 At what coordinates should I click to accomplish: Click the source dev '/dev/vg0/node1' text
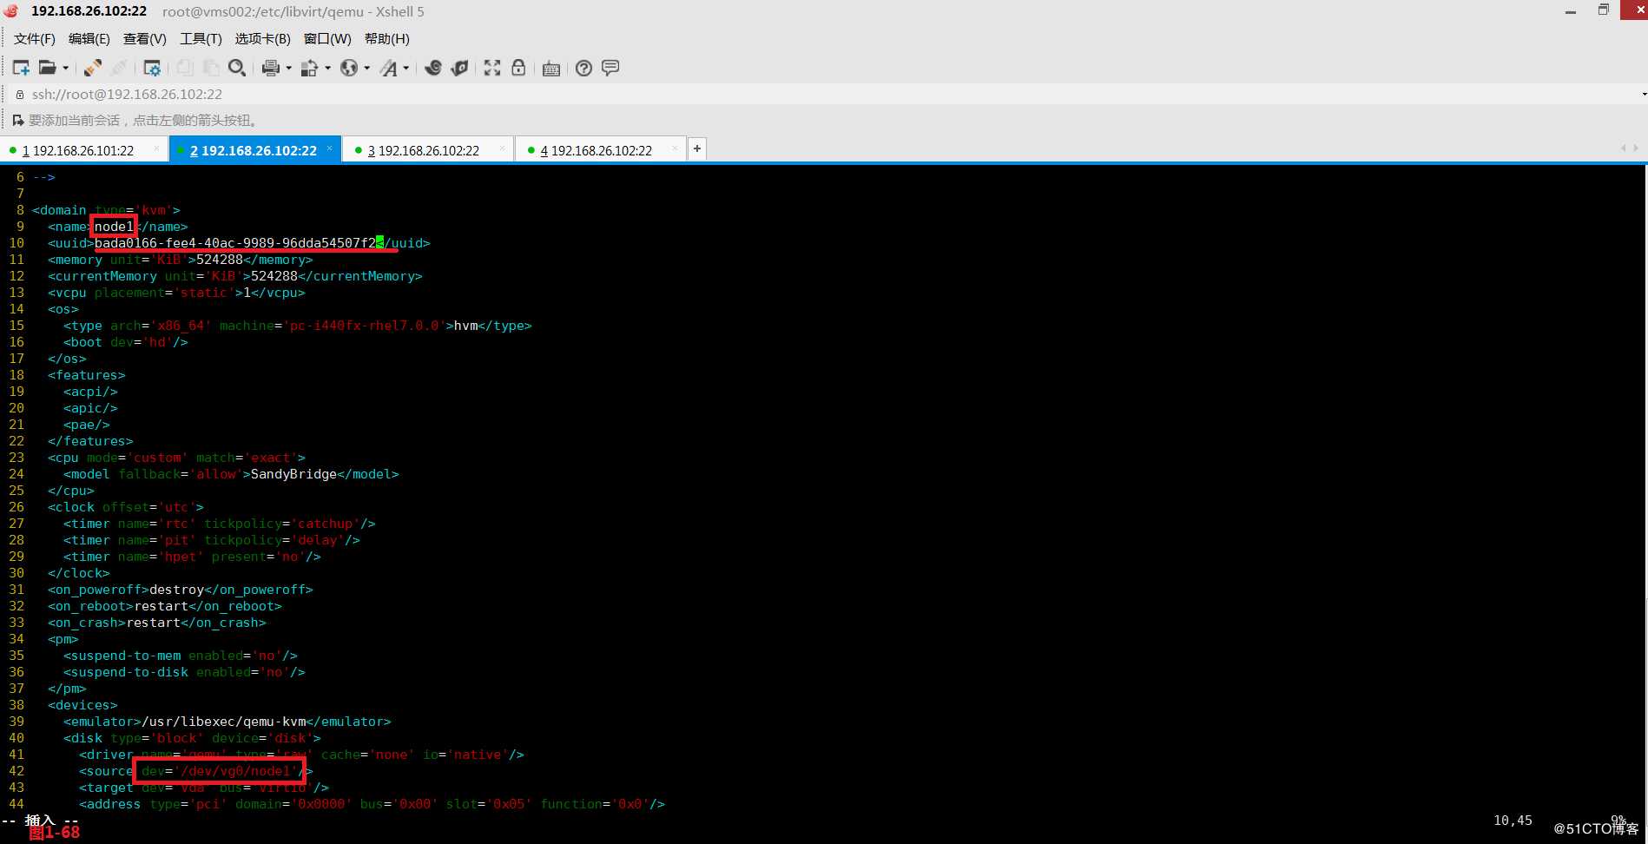coord(219,771)
